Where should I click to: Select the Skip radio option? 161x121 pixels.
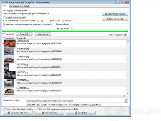(38, 21)
